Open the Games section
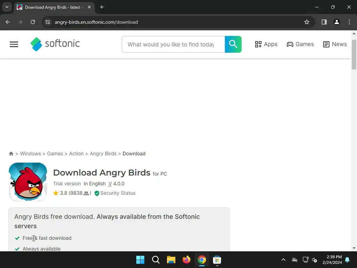 pos(300,44)
